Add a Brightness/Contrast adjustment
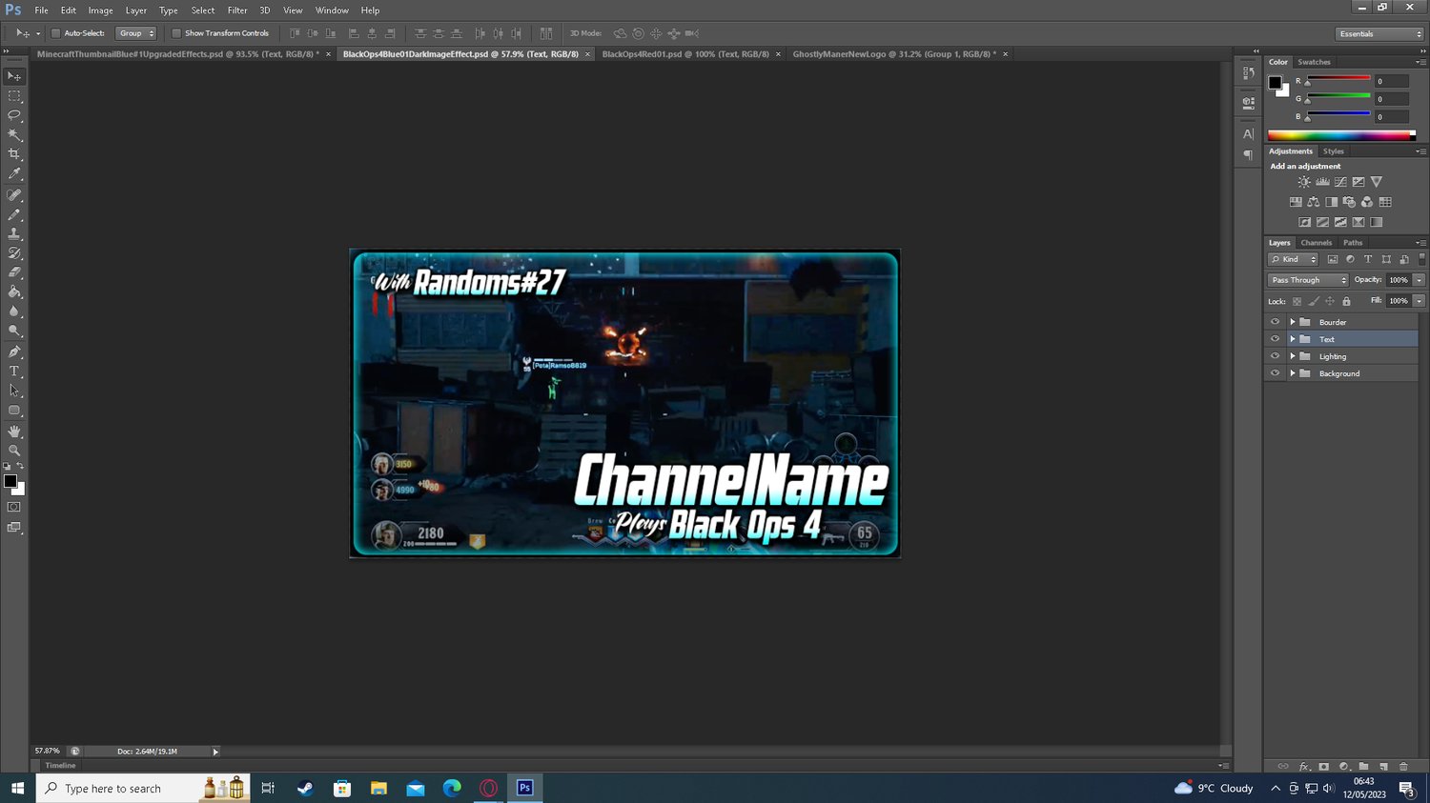The width and height of the screenshot is (1430, 803). pos(1304,182)
